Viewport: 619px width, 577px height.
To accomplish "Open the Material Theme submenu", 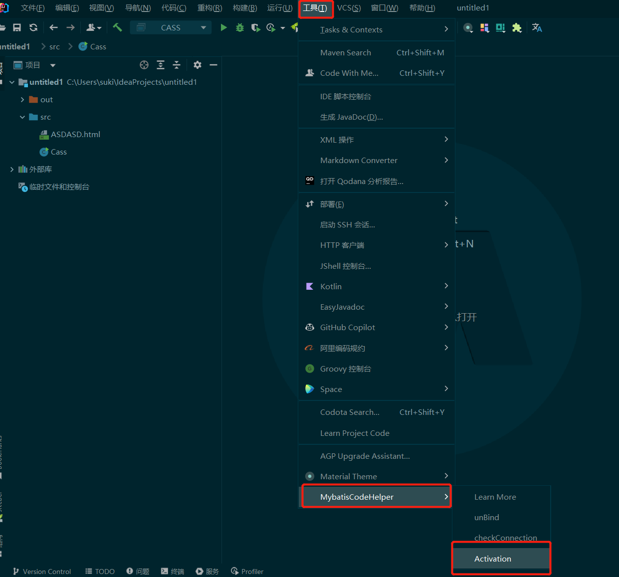I will pos(377,476).
